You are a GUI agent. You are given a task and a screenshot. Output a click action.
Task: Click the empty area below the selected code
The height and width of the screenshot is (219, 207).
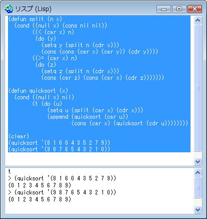(99, 159)
